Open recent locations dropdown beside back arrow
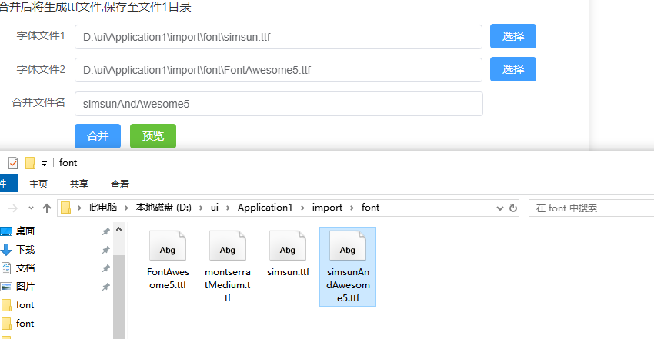 pos(31,208)
